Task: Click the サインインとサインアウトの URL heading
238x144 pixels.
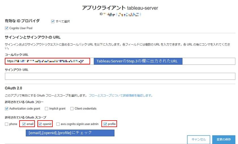Action: click(33, 37)
